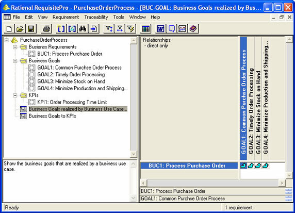Click the requirement icon beside KPI1
This screenshot has height=213, width=295.
coord(31,102)
